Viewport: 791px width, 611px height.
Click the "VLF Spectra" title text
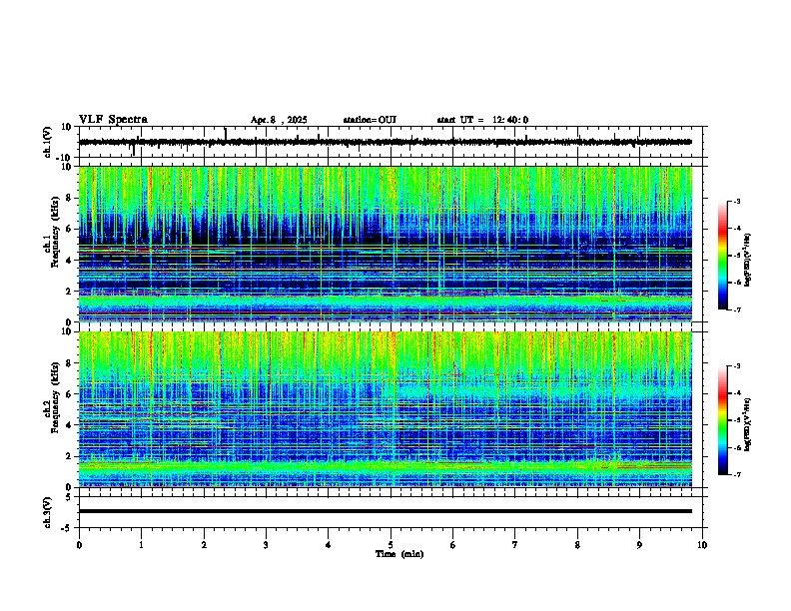point(113,120)
